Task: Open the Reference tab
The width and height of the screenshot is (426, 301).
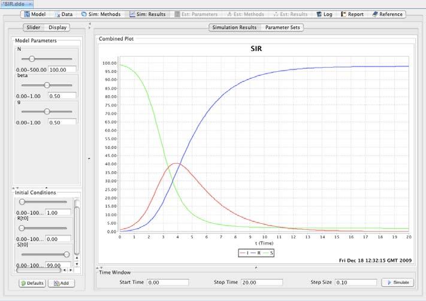Action: click(x=387, y=14)
